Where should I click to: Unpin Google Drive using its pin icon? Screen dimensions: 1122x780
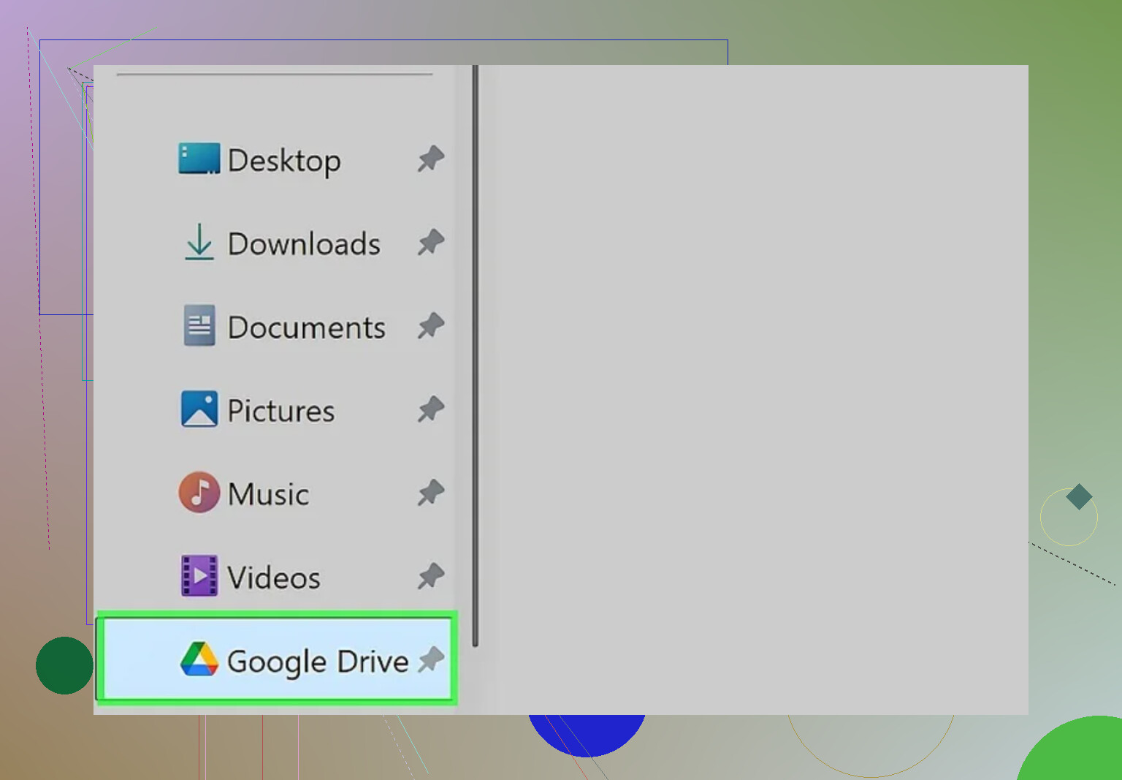tap(431, 659)
